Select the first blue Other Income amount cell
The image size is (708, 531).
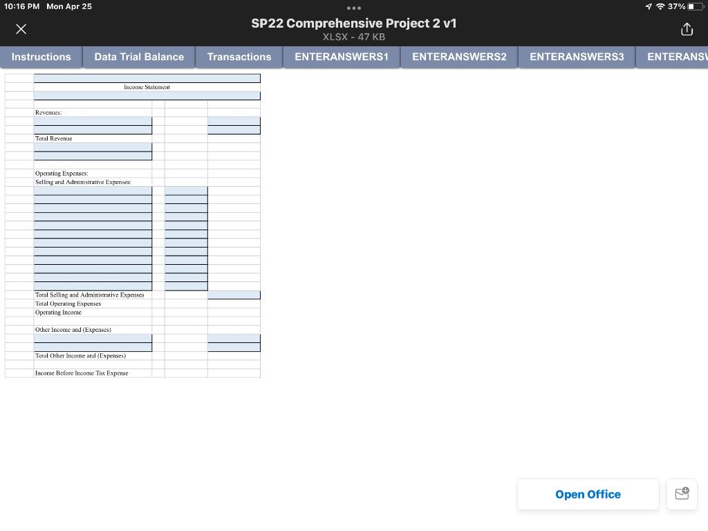234,338
